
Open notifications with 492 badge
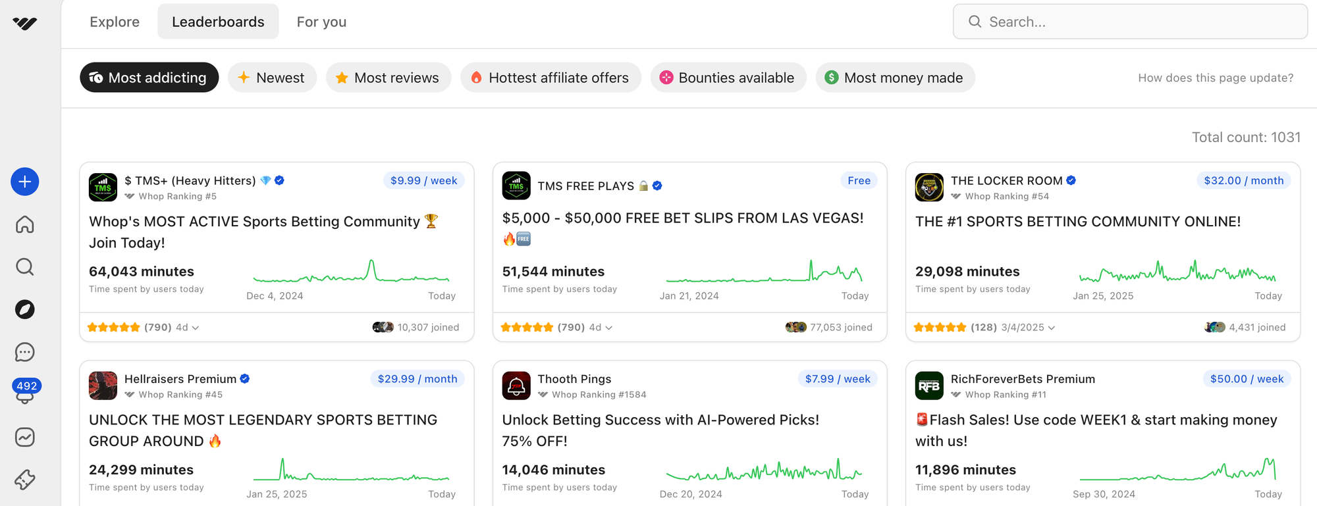tap(26, 392)
